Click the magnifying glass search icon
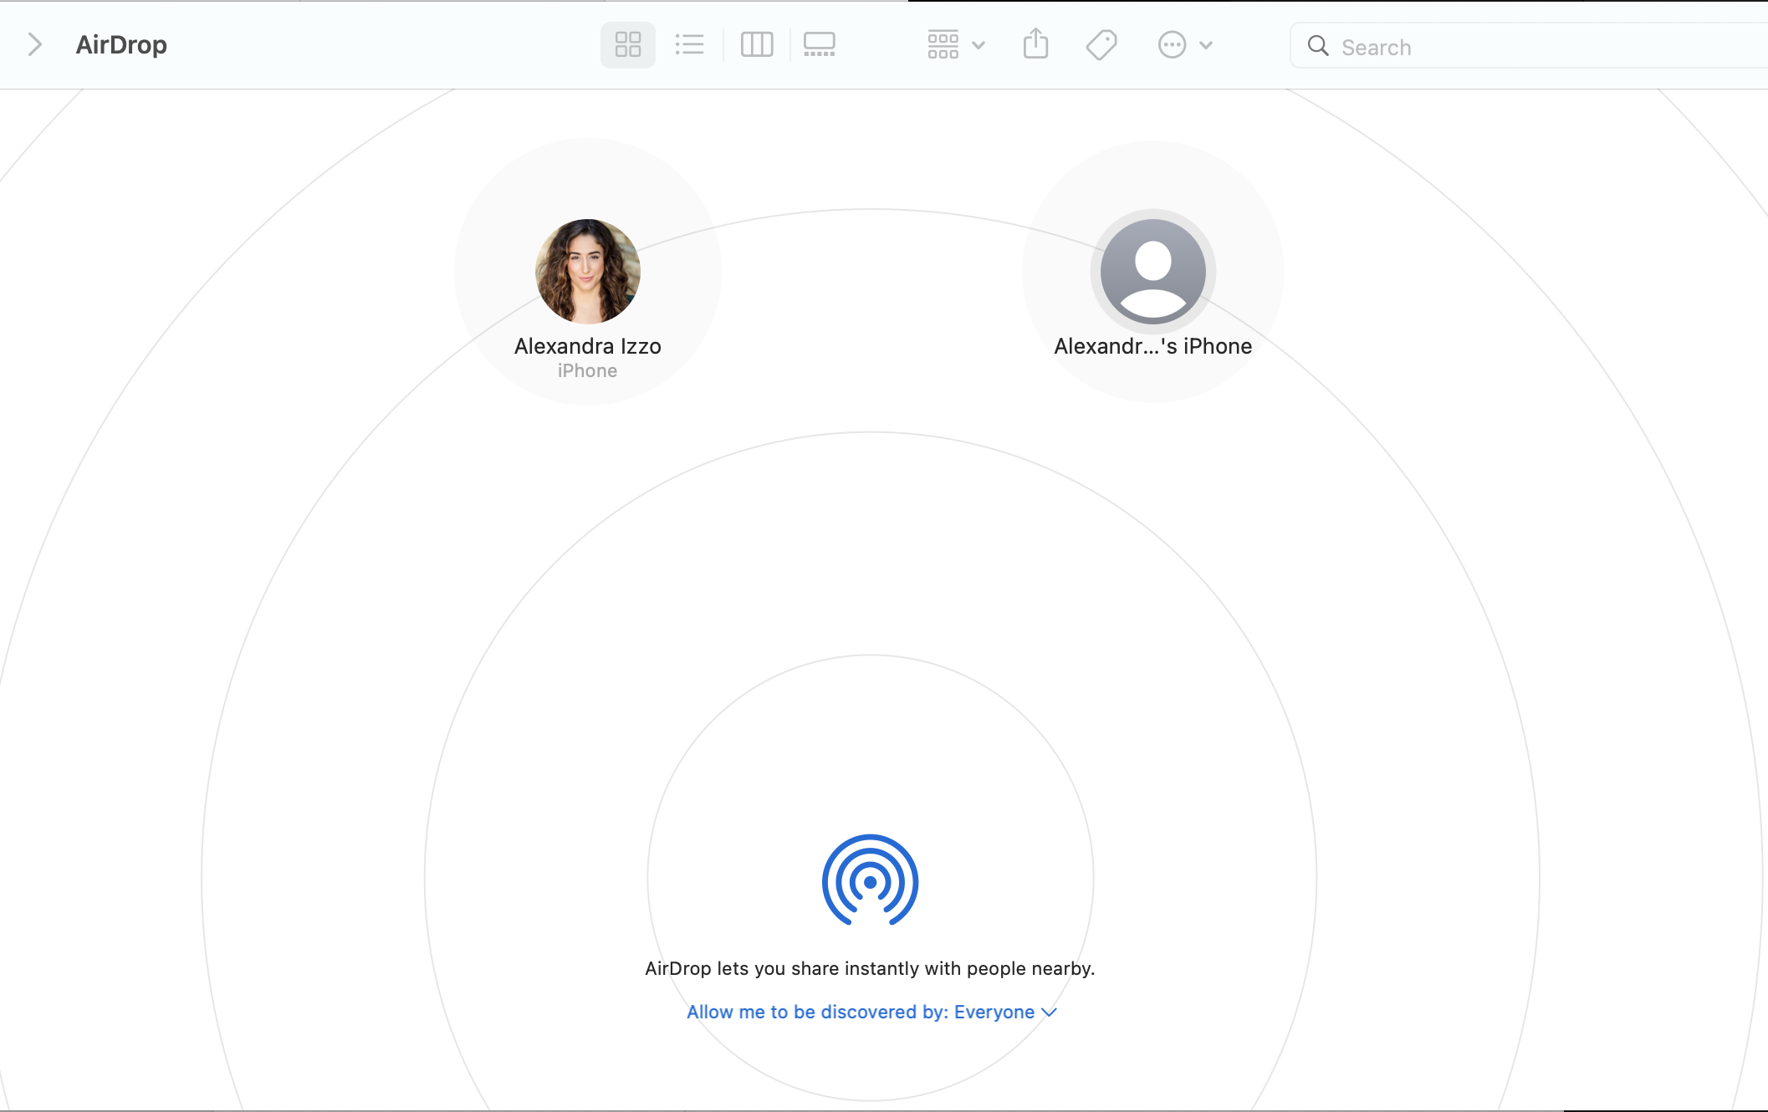Image resolution: width=1768 pixels, height=1112 pixels. point(1318,46)
